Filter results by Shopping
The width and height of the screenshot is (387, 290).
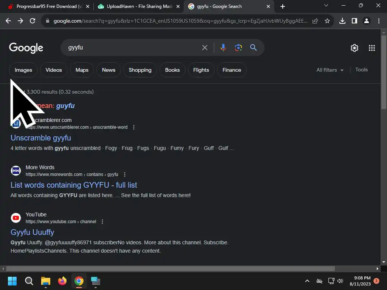(140, 70)
